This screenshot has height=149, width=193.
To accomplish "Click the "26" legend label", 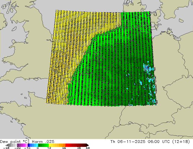I will pos(64,148).
